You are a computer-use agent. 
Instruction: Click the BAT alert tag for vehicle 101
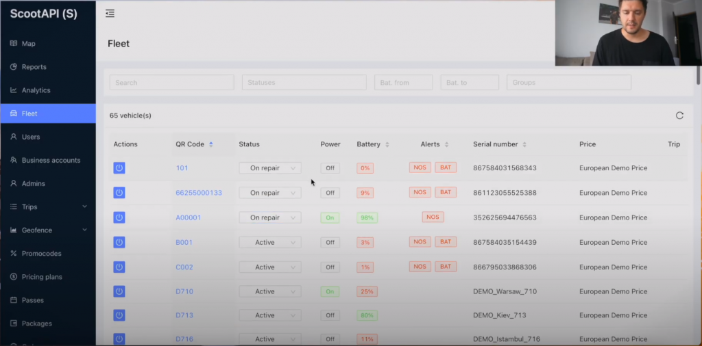(446, 168)
